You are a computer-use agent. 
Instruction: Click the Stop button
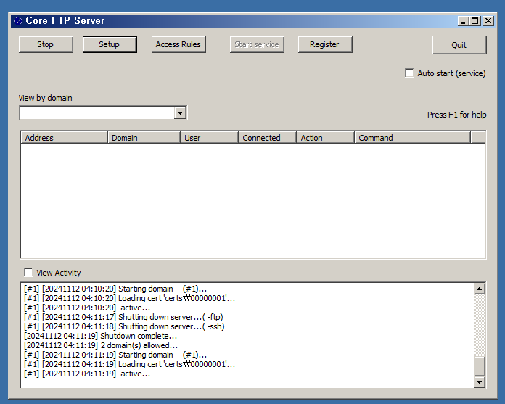pyautogui.click(x=46, y=44)
